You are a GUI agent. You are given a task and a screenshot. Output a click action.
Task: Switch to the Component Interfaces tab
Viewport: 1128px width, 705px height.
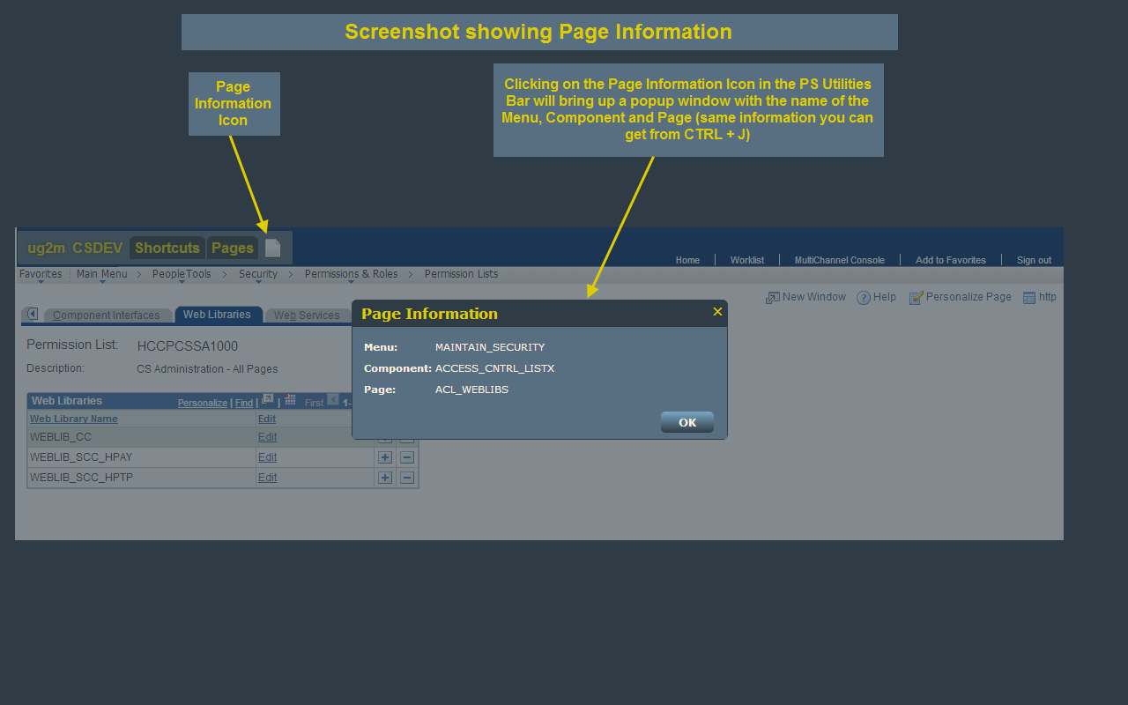(108, 315)
